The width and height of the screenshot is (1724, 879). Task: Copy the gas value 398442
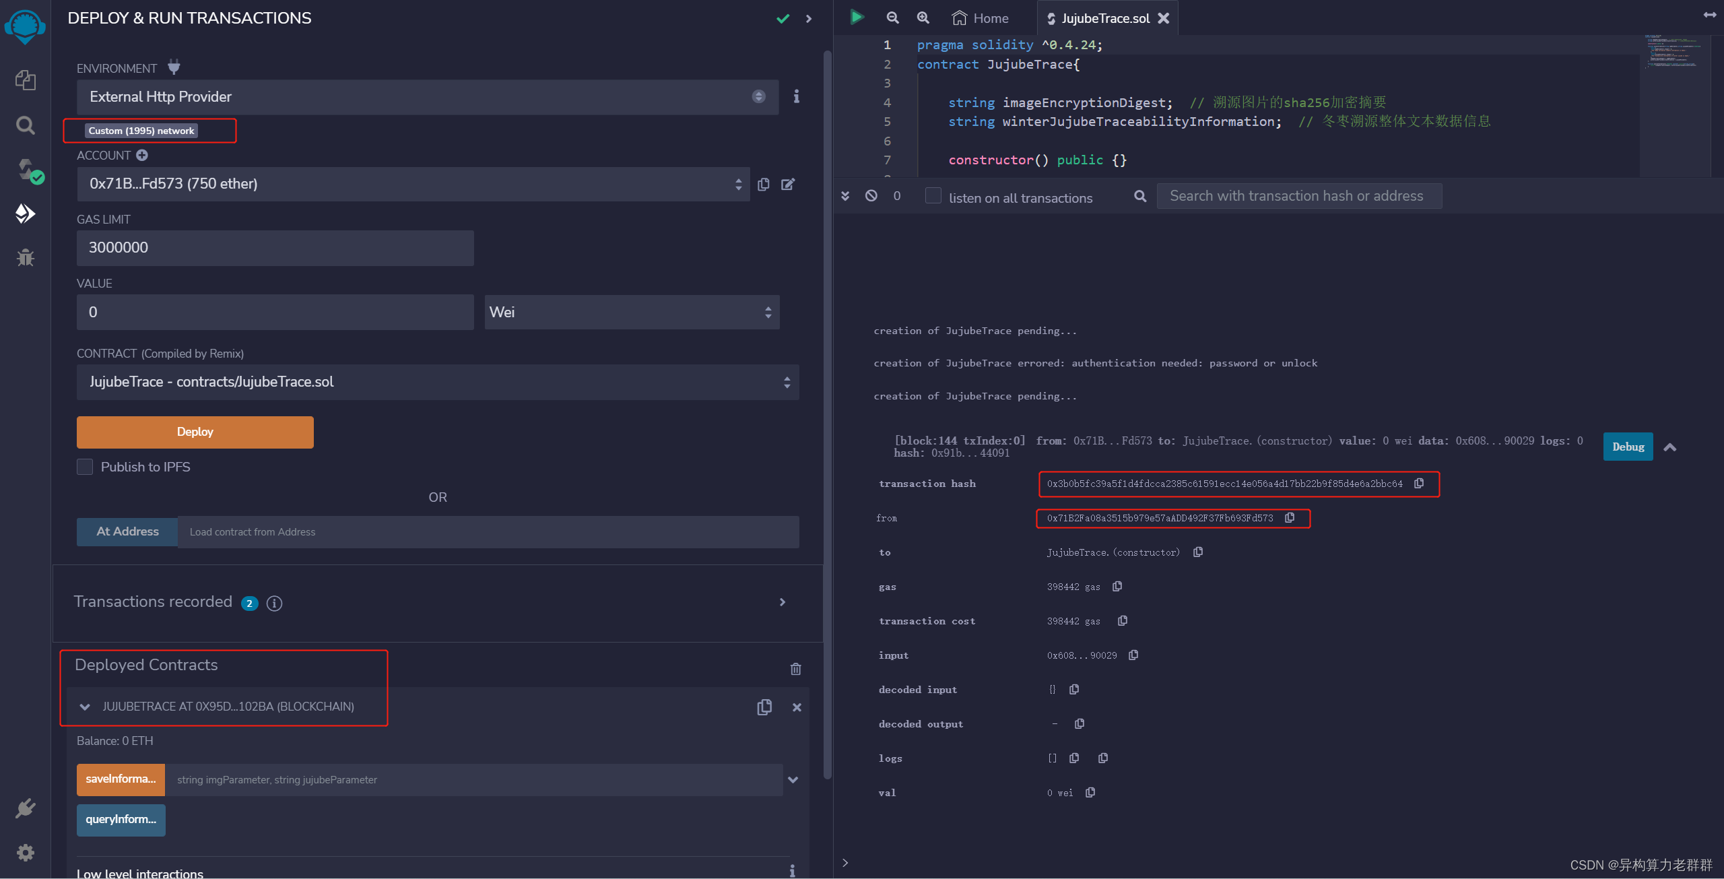(x=1117, y=587)
